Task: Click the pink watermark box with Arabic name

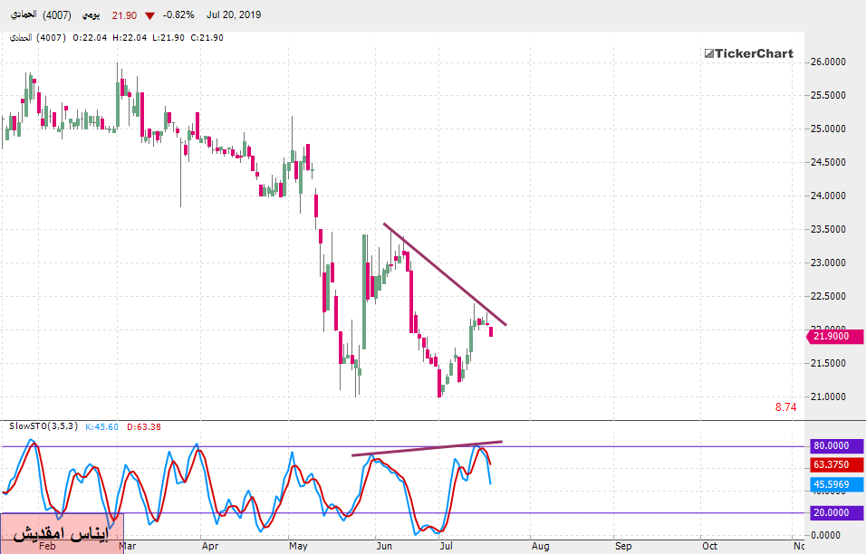Action: [x=62, y=532]
